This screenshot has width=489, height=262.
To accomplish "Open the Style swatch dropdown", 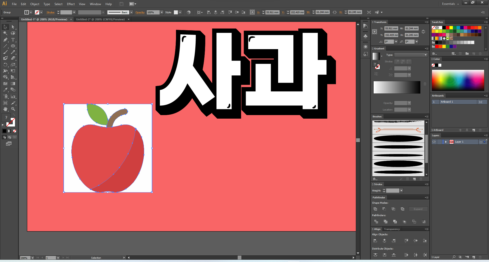I will 180,12.
